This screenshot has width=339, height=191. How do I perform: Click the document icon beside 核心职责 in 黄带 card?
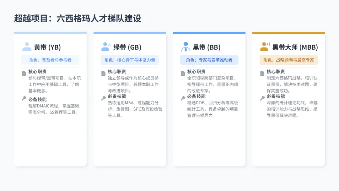pos(24,74)
